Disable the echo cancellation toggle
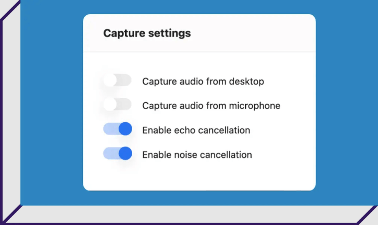 pos(118,129)
